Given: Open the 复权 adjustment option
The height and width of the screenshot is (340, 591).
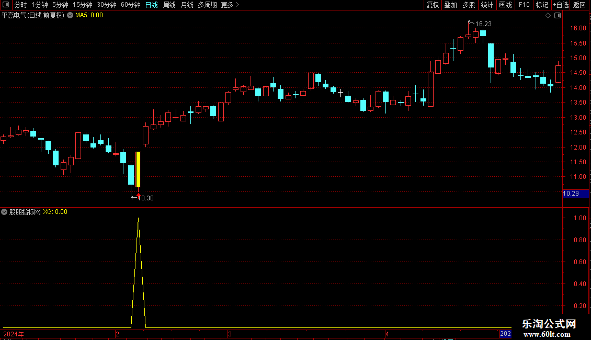Looking at the screenshot, I should [433, 5].
